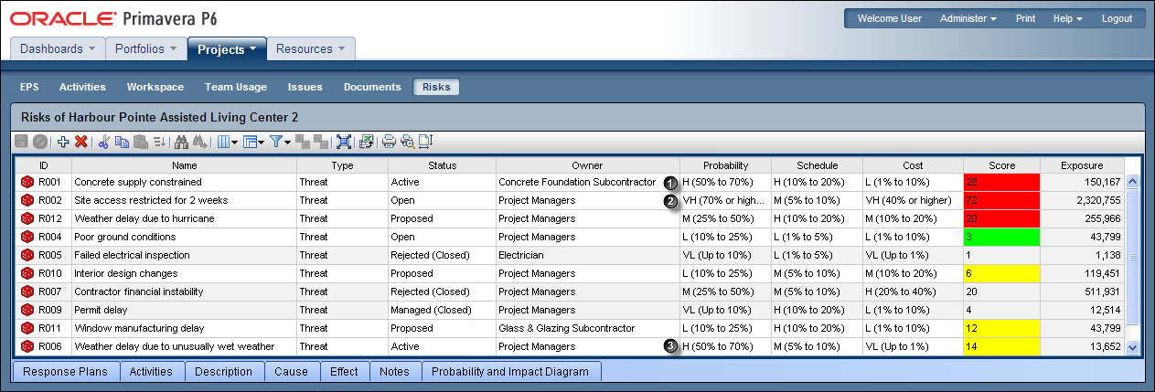Click the Fill Down icon
Image resolution: width=1155 pixels, height=392 pixels.
[159, 142]
